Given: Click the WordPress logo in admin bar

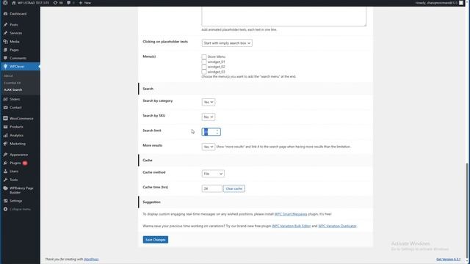Looking at the screenshot, I should coord(5,3).
